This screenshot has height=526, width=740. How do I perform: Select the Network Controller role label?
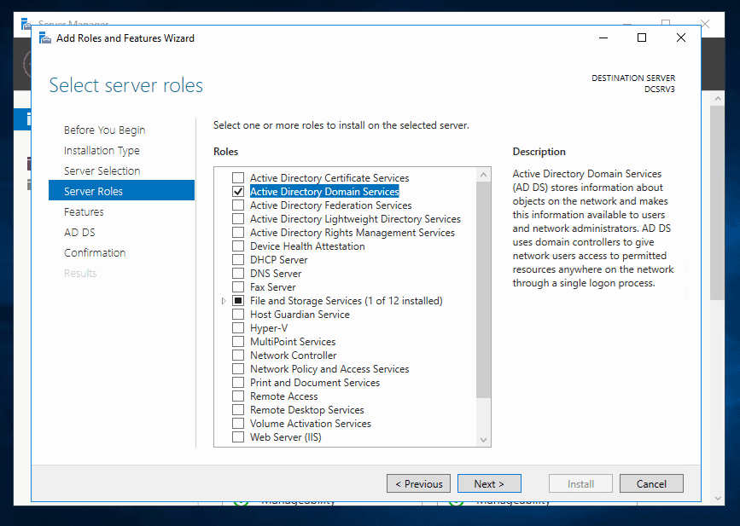click(293, 355)
